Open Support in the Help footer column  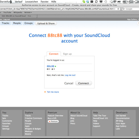point(96,126)
